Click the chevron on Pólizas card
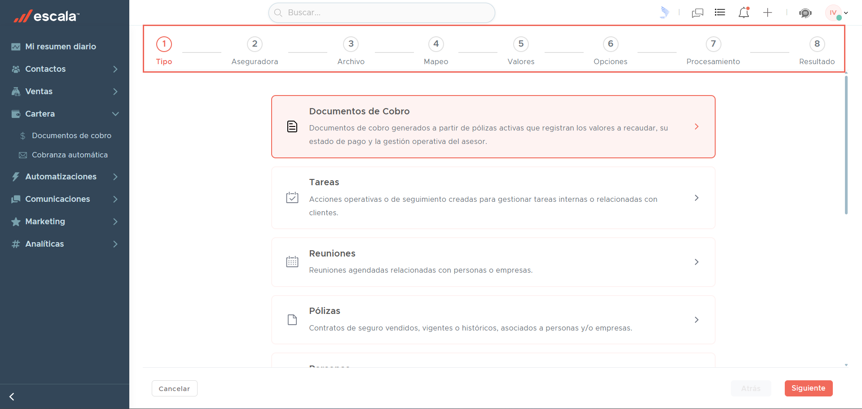 696,320
